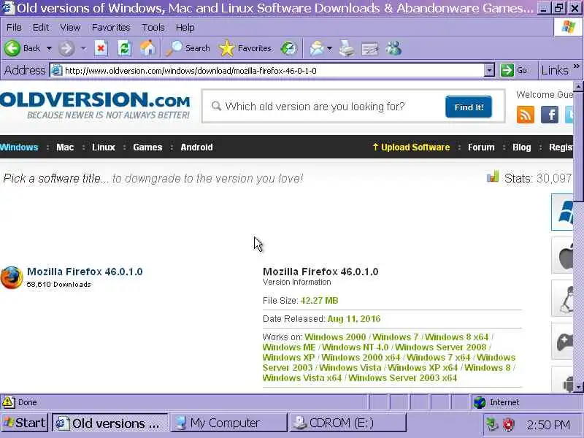Click the Find It! button
This screenshot has width=584, height=438.
click(x=469, y=107)
